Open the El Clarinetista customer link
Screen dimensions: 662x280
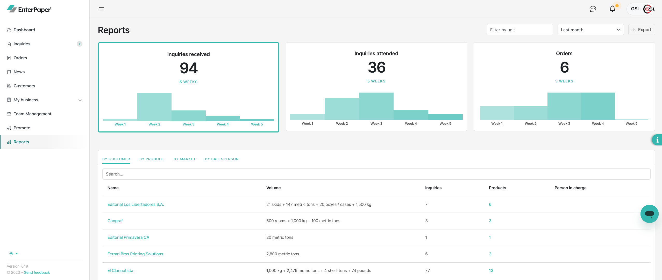[120, 270]
